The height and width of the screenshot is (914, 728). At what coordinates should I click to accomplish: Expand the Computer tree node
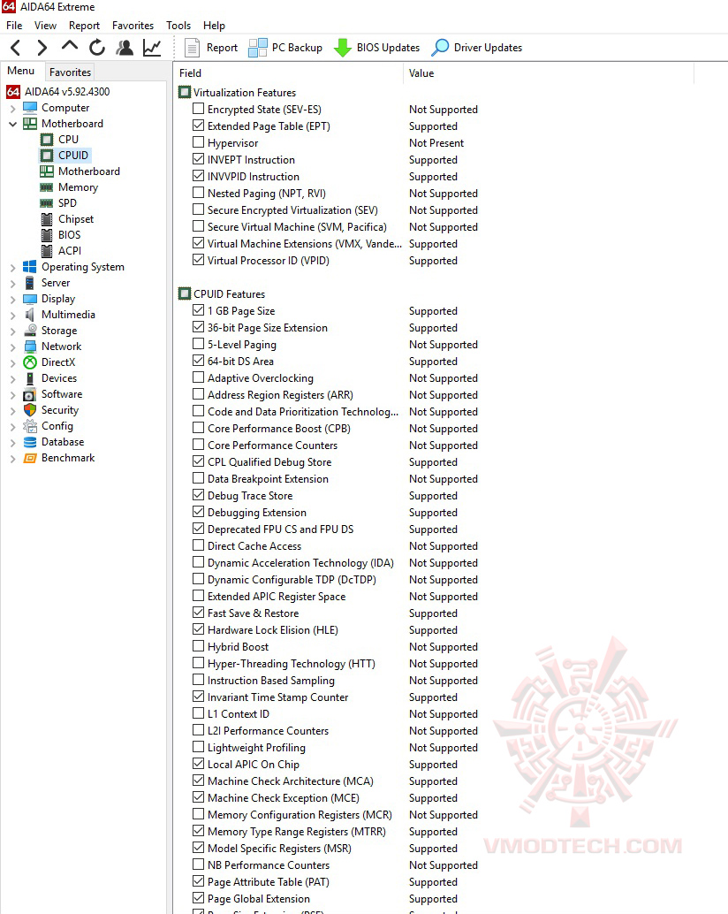pyautogui.click(x=12, y=108)
